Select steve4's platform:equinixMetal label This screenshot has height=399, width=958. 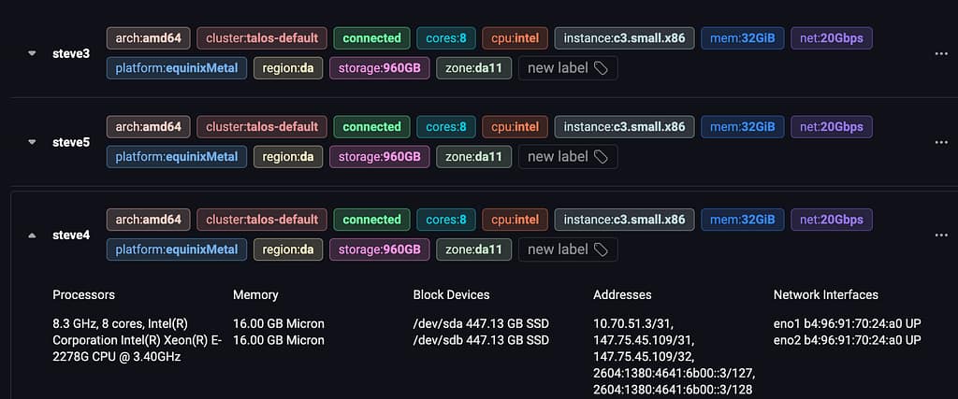click(177, 249)
